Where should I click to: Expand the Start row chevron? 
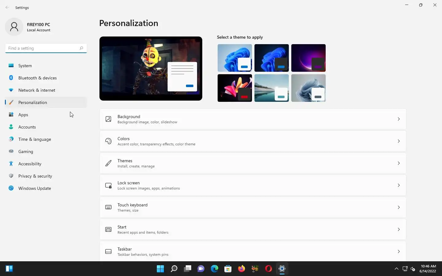[x=399, y=229]
